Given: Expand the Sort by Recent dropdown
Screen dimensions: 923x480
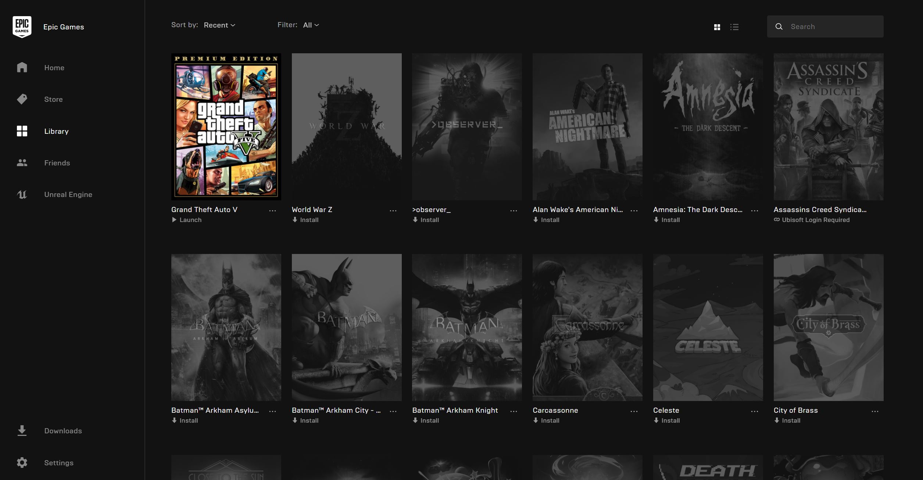Looking at the screenshot, I should pos(219,25).
